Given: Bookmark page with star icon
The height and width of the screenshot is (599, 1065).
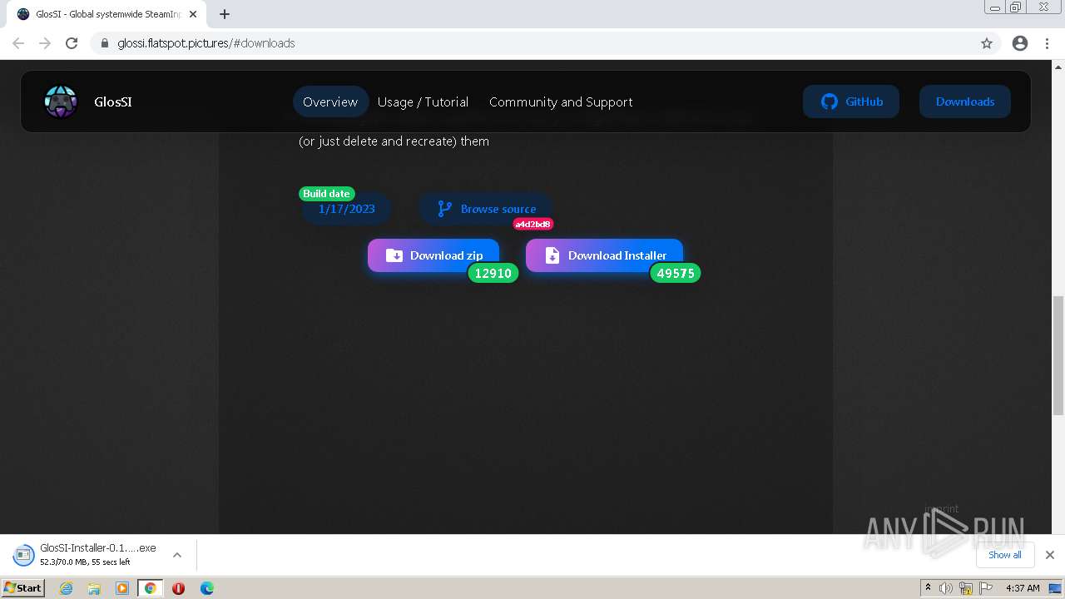Looking at the screenshot, I should 987,43.
